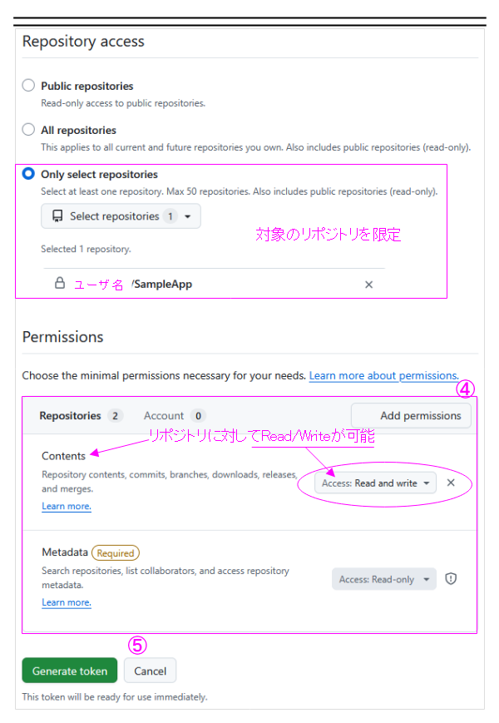The width and height of the screenshot is (499, 723).
Task: Switch to the Account permissions tab
Action: pos(164,416)
